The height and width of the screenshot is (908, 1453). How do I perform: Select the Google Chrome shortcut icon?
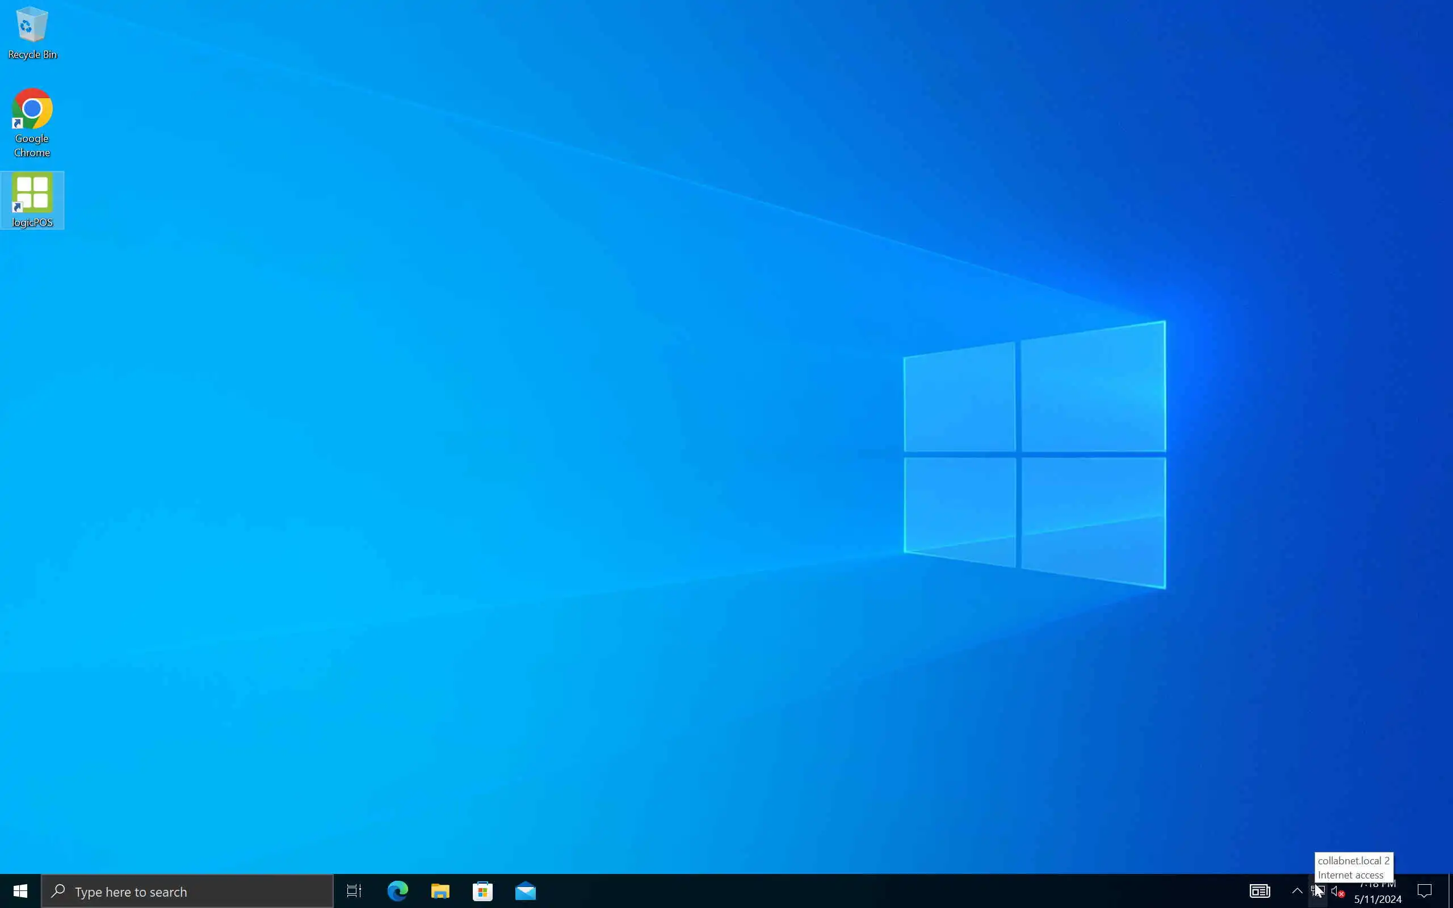click(x=32, y=109)
